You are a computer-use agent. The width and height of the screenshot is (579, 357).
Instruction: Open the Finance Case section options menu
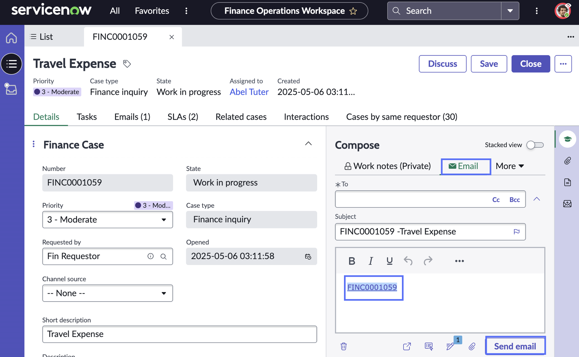pos(33,144)
